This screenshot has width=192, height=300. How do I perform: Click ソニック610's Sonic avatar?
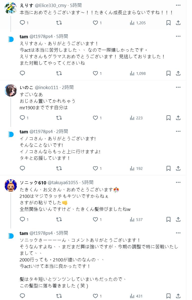pyautogui.click(x=11, y=185)
